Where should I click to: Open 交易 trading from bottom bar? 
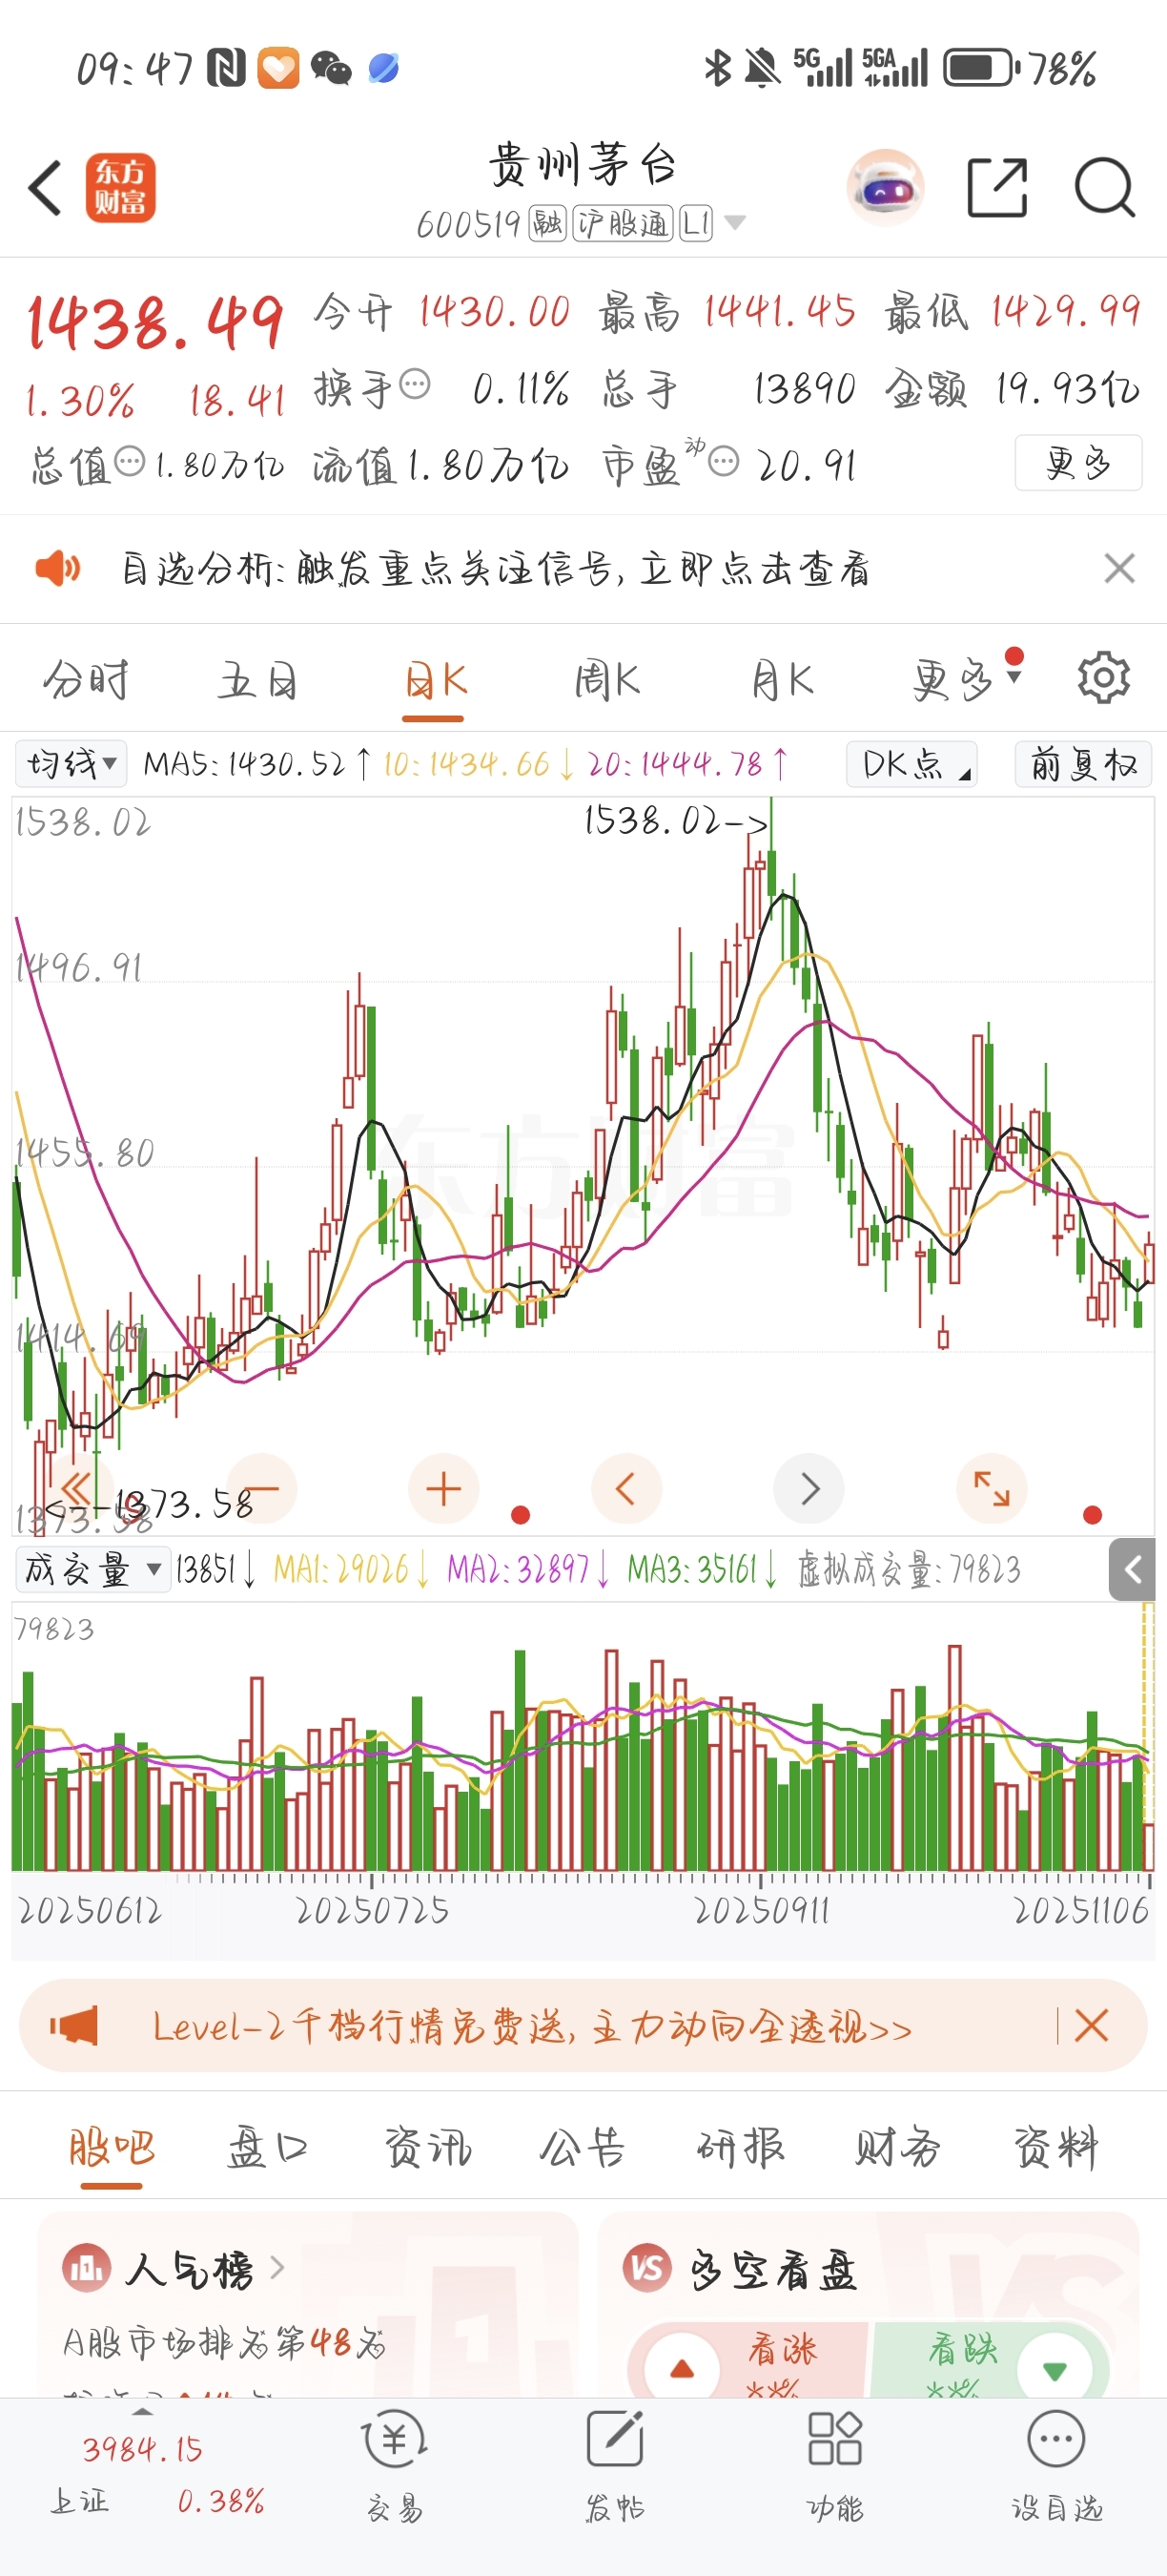click(x=395, y=2466)
